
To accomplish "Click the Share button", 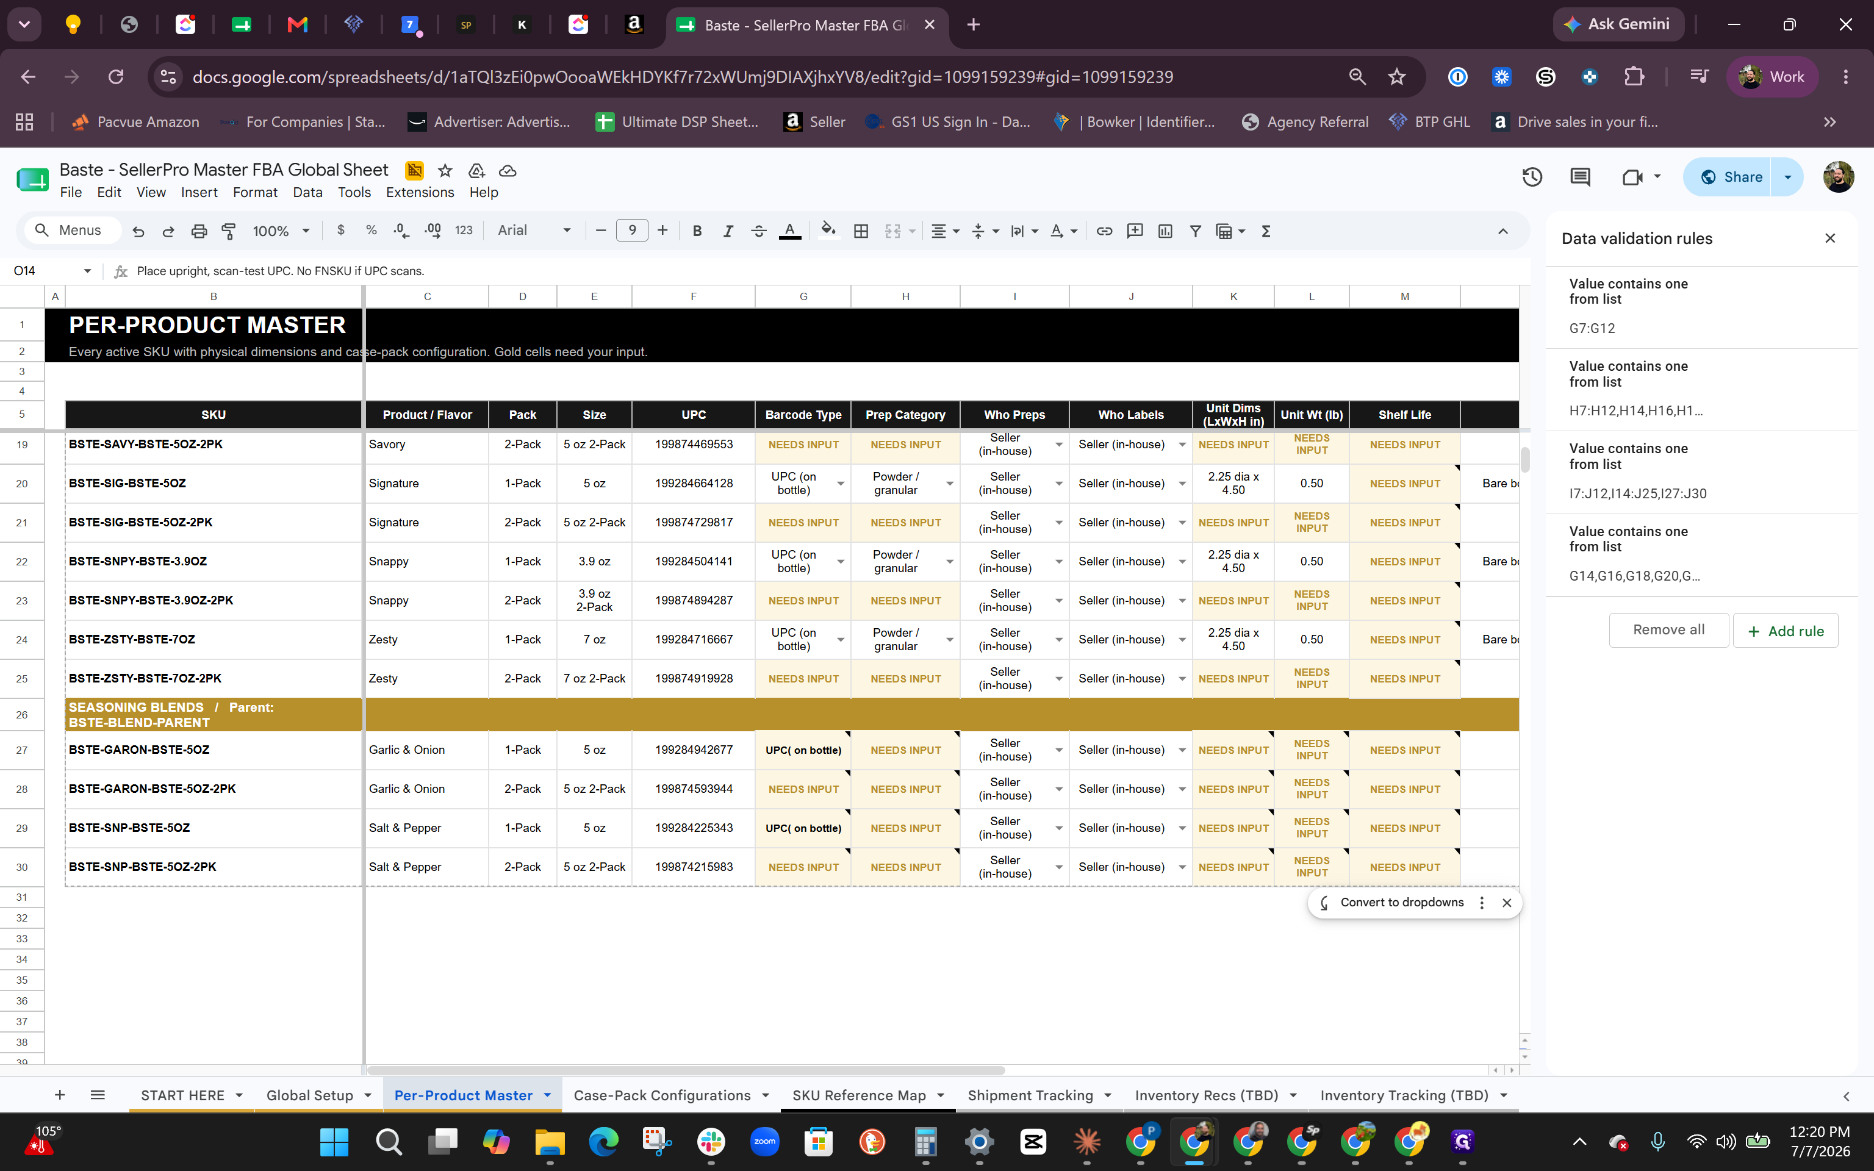I will [x=1731, y=177].
